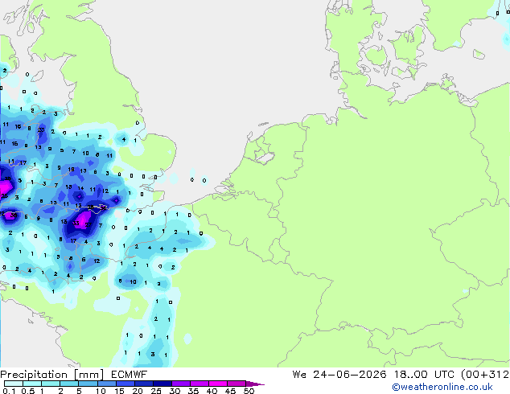
Task: Click the '33' precipitation value on the map
Action: tap(76, 223)
